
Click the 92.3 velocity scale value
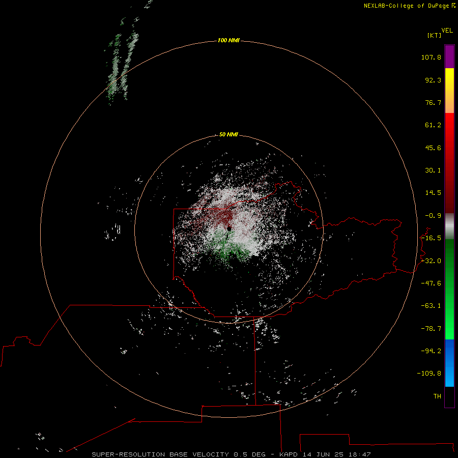(x=433, y=80)
